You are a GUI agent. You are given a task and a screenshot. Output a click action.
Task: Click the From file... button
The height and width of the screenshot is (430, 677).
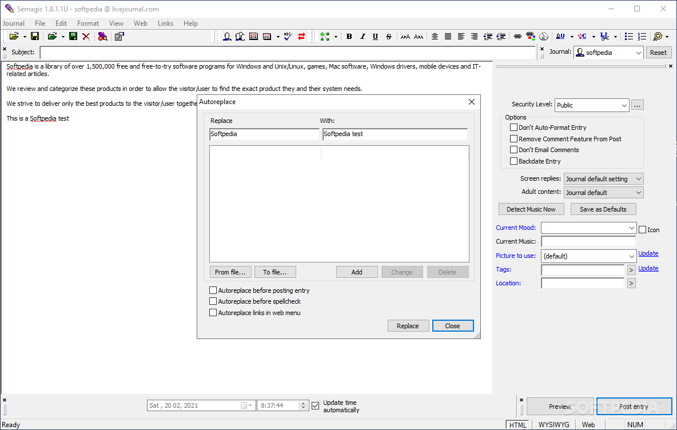[x=230, y=272]
